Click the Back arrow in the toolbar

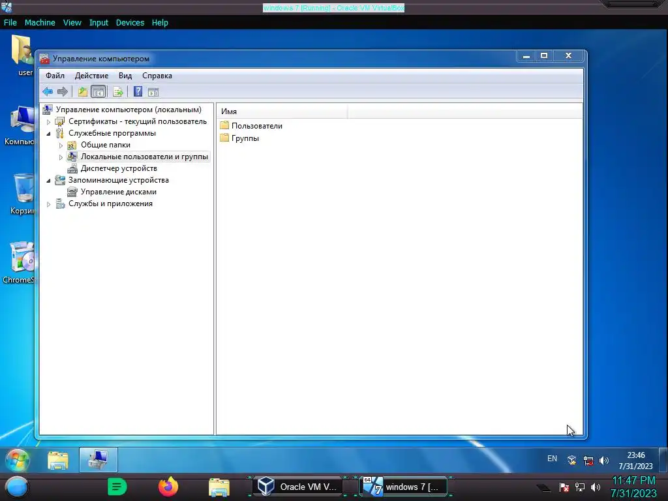48,91
